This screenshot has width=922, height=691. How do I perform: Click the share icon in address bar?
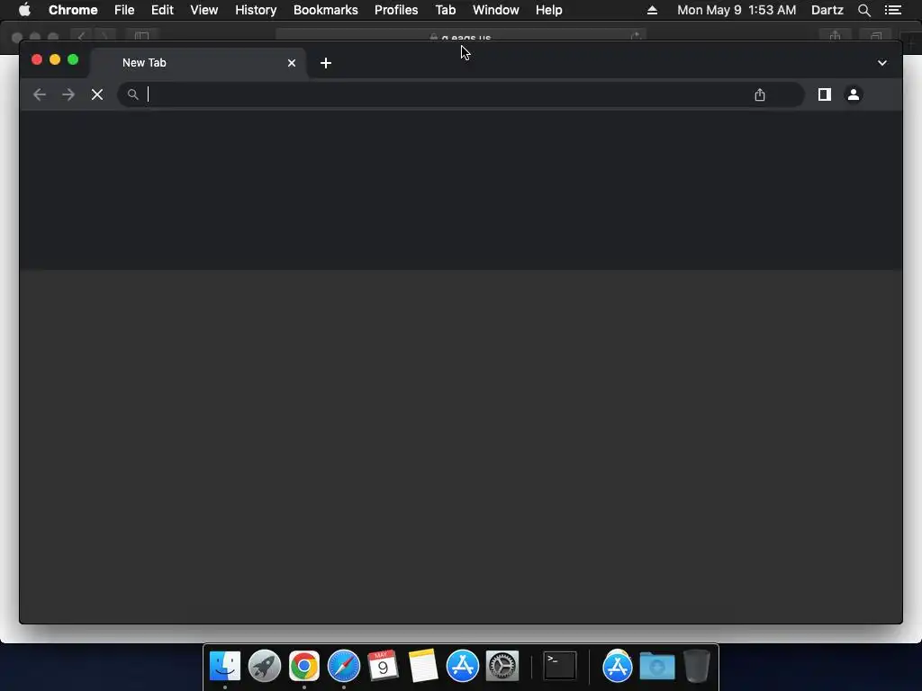point(760,94)
